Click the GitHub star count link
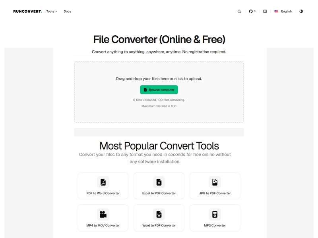 click(253, 11)
